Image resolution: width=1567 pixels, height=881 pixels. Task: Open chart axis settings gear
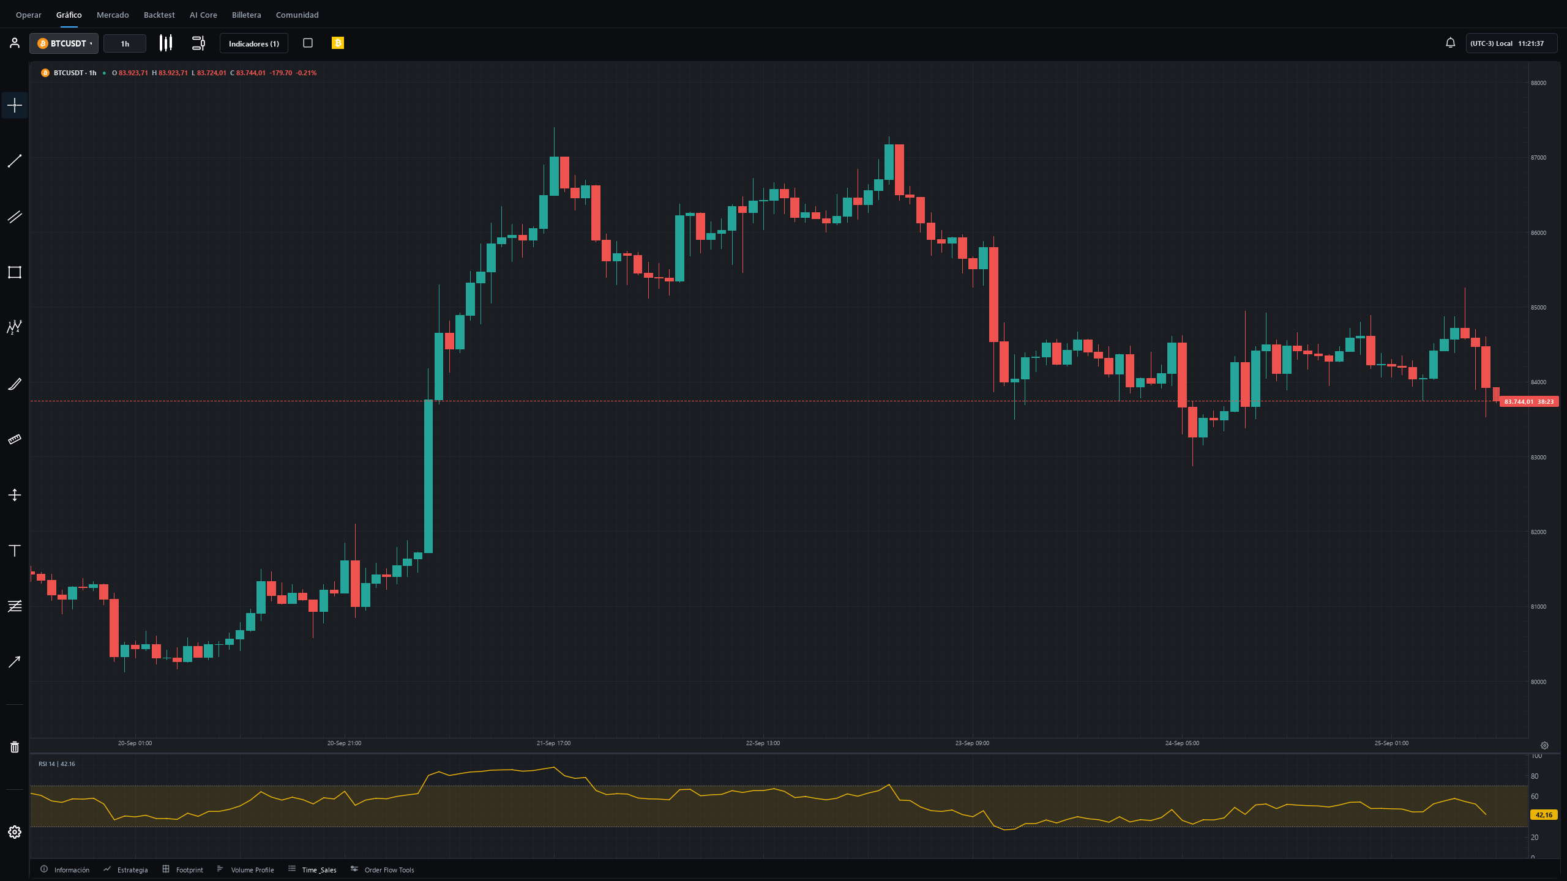click(1544, 746)
